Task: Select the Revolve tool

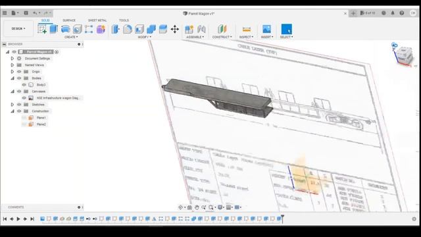Action: tap(66, 29)
